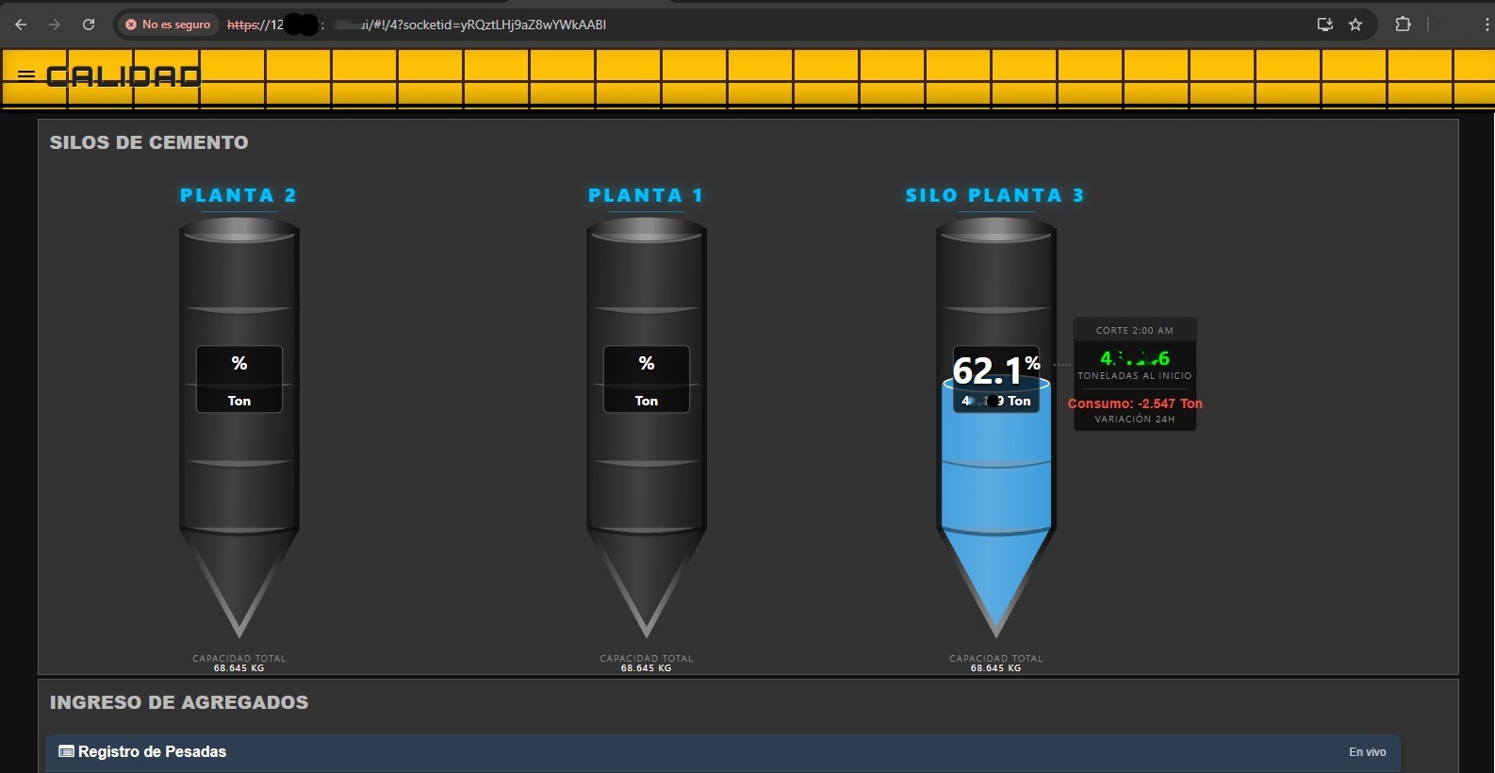
Task: Click the table icon beside Registro de Pesadas
Action: coord(66,751)
